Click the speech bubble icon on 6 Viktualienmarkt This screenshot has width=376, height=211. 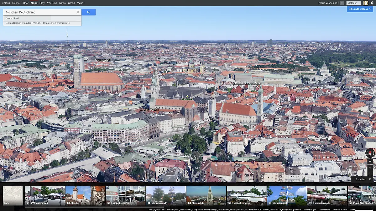point(108,203)
